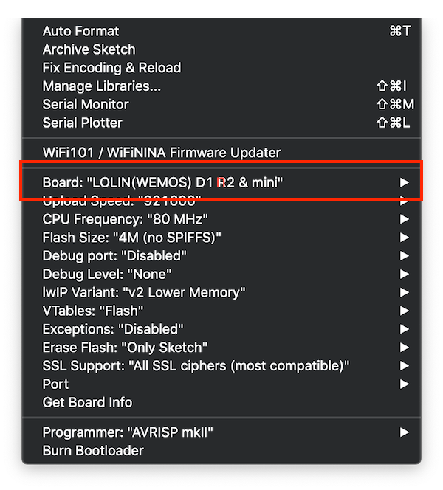Viewport: 443px width, 490px height.
Task: Select Auto Format menu item
Action: (80, 31)
